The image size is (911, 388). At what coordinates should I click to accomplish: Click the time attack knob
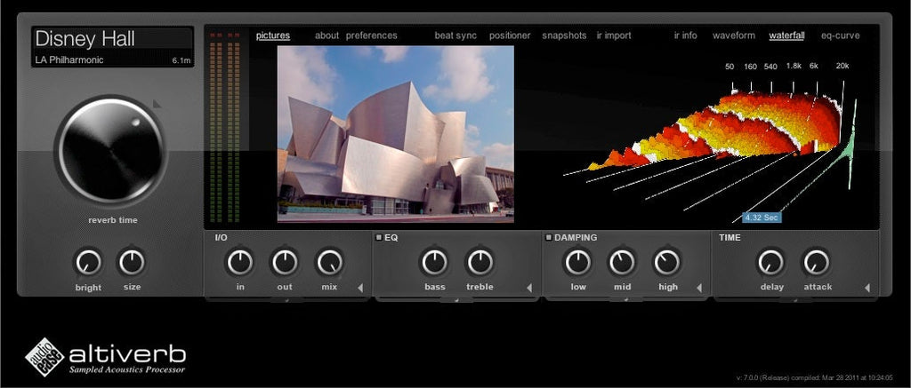pyautogui.click(x=817, y=263)
